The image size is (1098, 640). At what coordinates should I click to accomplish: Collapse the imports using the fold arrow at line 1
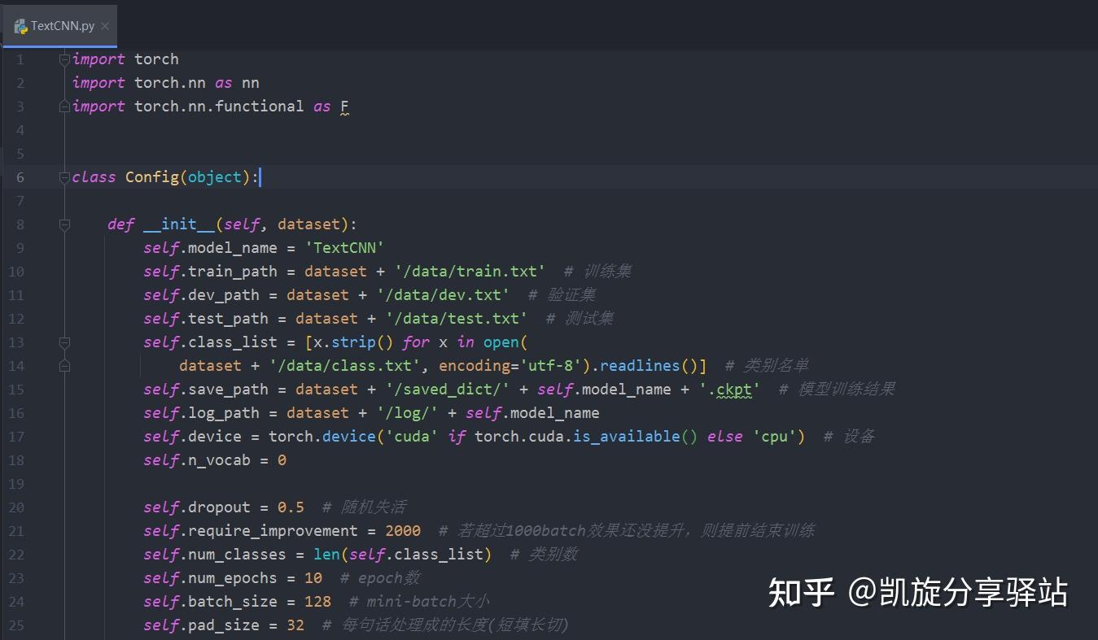tap(64, 58)
